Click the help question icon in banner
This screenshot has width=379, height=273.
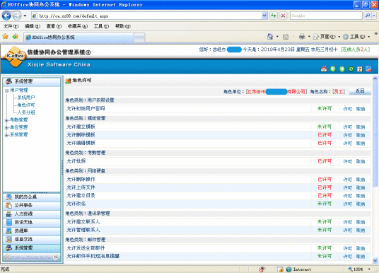(x=360, y=69)
